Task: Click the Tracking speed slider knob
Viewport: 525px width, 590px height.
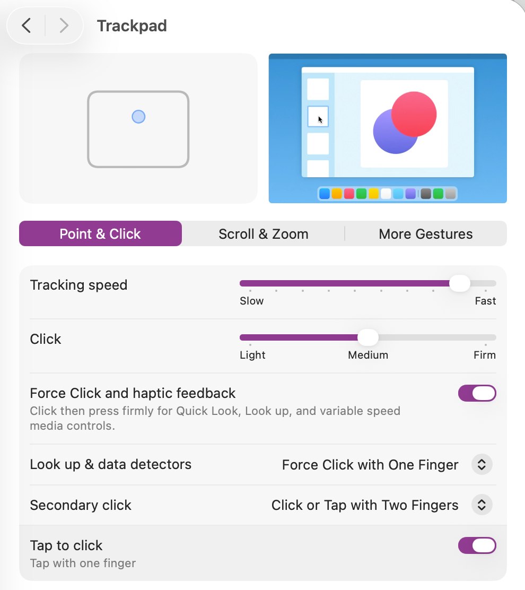Action: [x=459, y=283]
